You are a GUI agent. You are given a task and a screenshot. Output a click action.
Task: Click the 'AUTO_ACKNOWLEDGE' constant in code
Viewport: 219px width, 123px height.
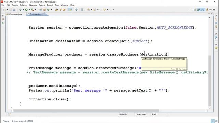(175, 28)
